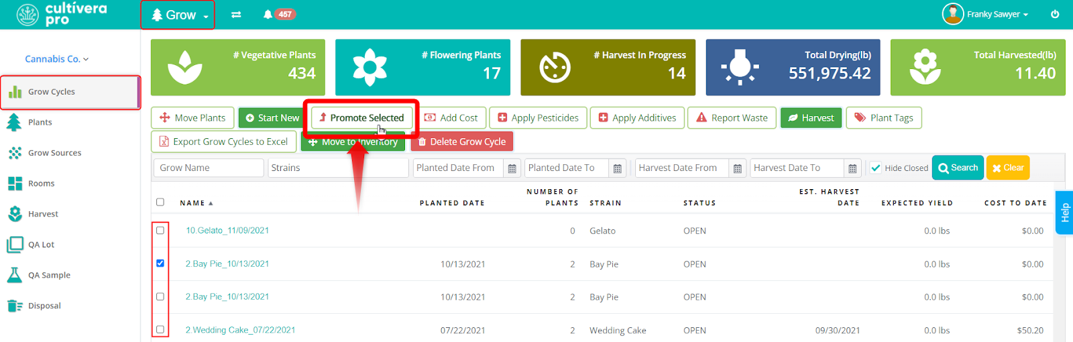Click the Cost To Date column header
1073x342 pixels.
coord(1015,203)
